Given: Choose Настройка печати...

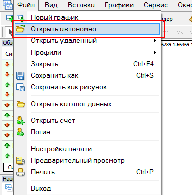Looking at the screenshot, I should click(x=87, y=149).
